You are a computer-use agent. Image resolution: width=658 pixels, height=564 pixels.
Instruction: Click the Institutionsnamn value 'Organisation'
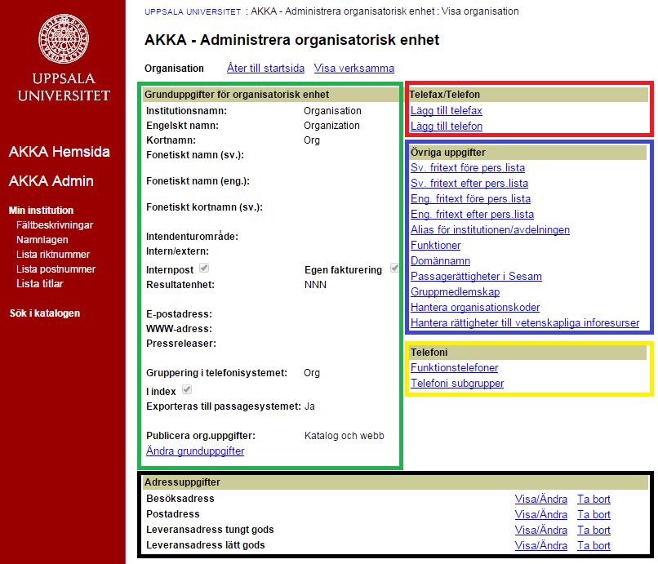point(332,111)
